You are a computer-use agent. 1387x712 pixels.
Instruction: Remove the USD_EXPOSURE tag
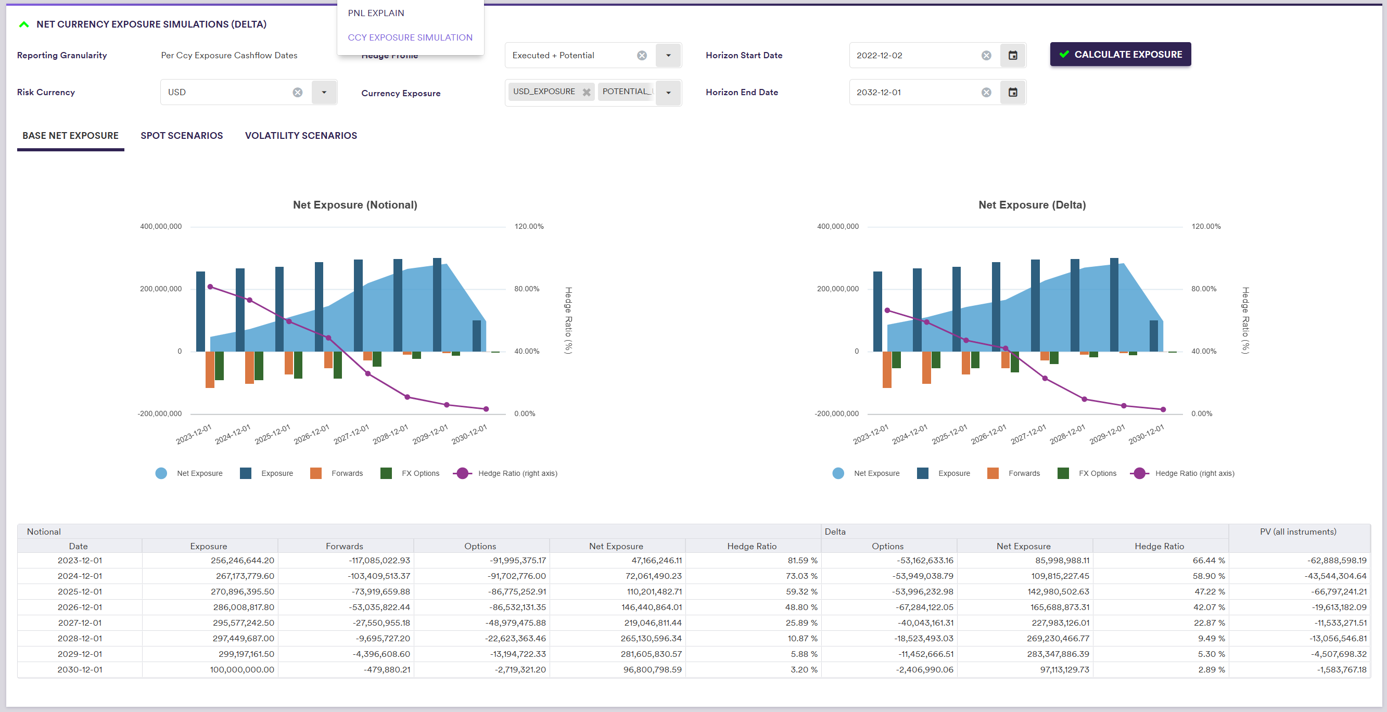click(587, 93)
